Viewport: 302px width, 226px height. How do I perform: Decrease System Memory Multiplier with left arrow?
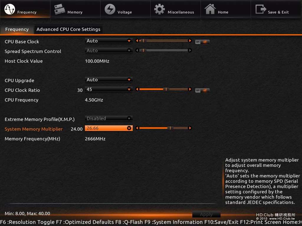pyautogui.click(x=137, y=128)
